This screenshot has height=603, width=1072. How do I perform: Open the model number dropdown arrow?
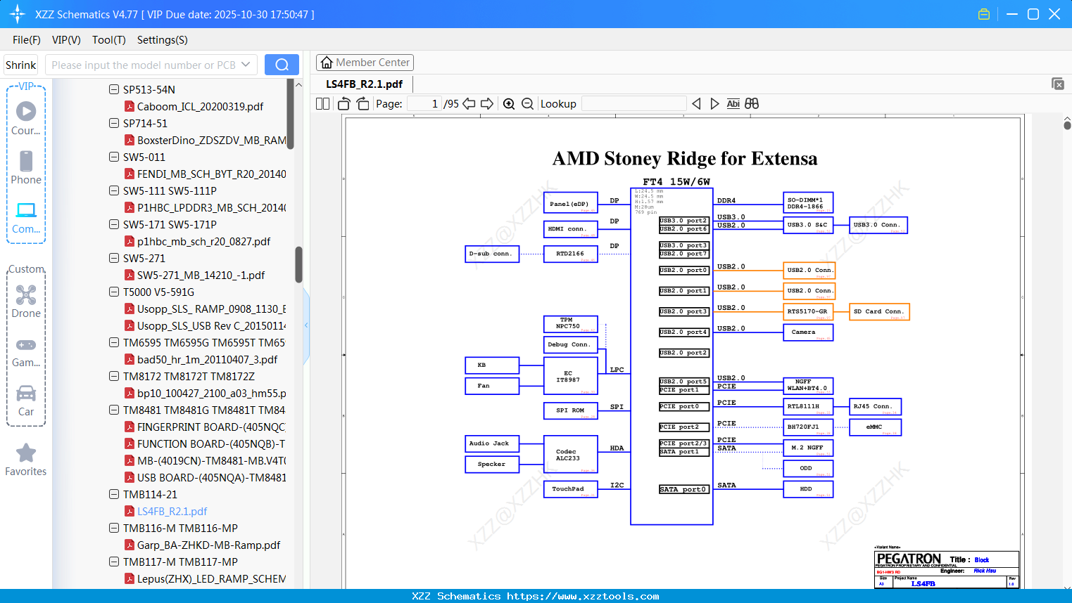click(x=246, y=65)
